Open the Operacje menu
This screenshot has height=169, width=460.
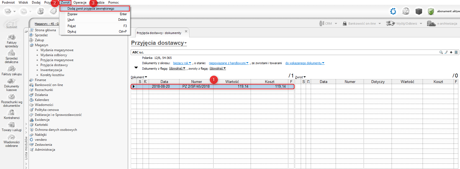tap(80, 2)
